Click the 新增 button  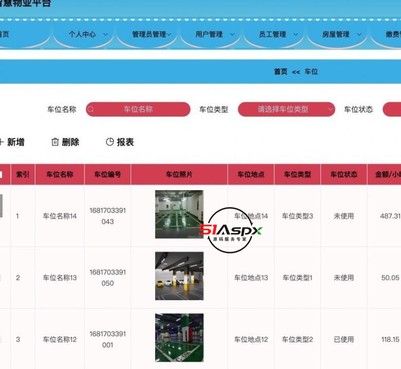12,142
